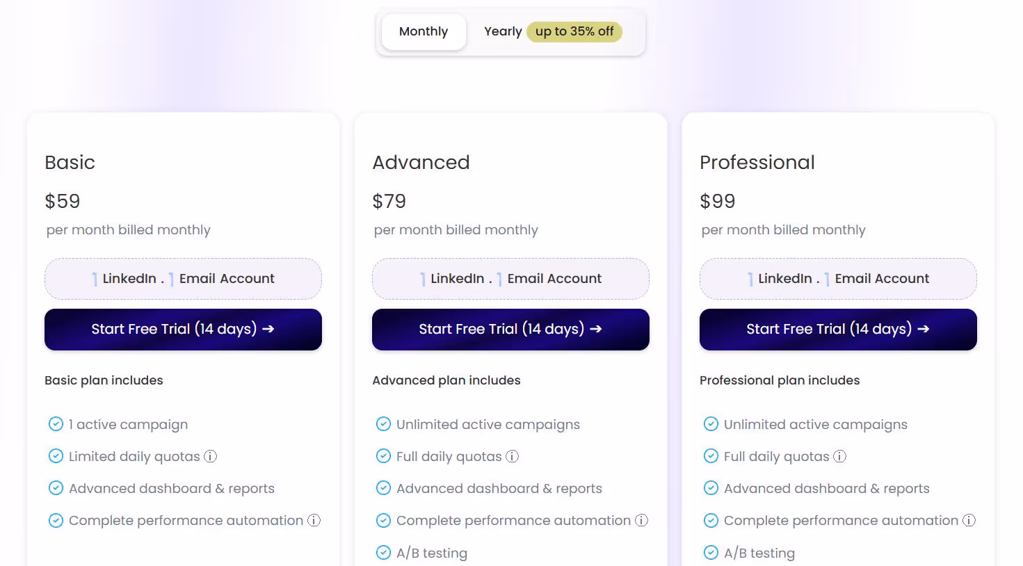Viewport: 1023px width, 566px height.
Task: Click the checkmark beside Unlimited active campaigns on Professional
Action: pyautogui.click(x=711, y=423)
